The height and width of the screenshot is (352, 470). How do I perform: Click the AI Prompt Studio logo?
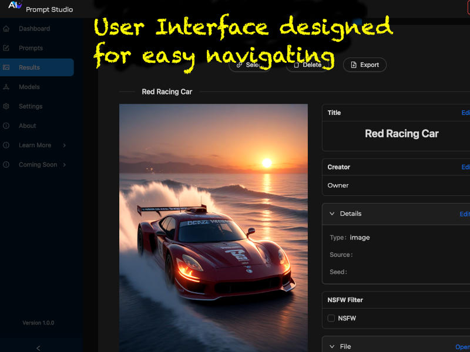(x=15, y=6)
